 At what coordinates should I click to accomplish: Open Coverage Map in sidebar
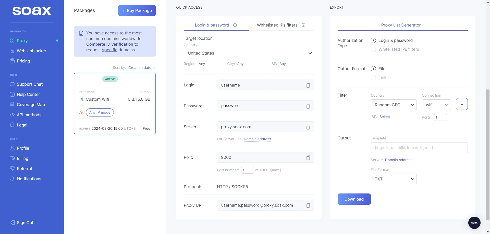tap(31, 105)
